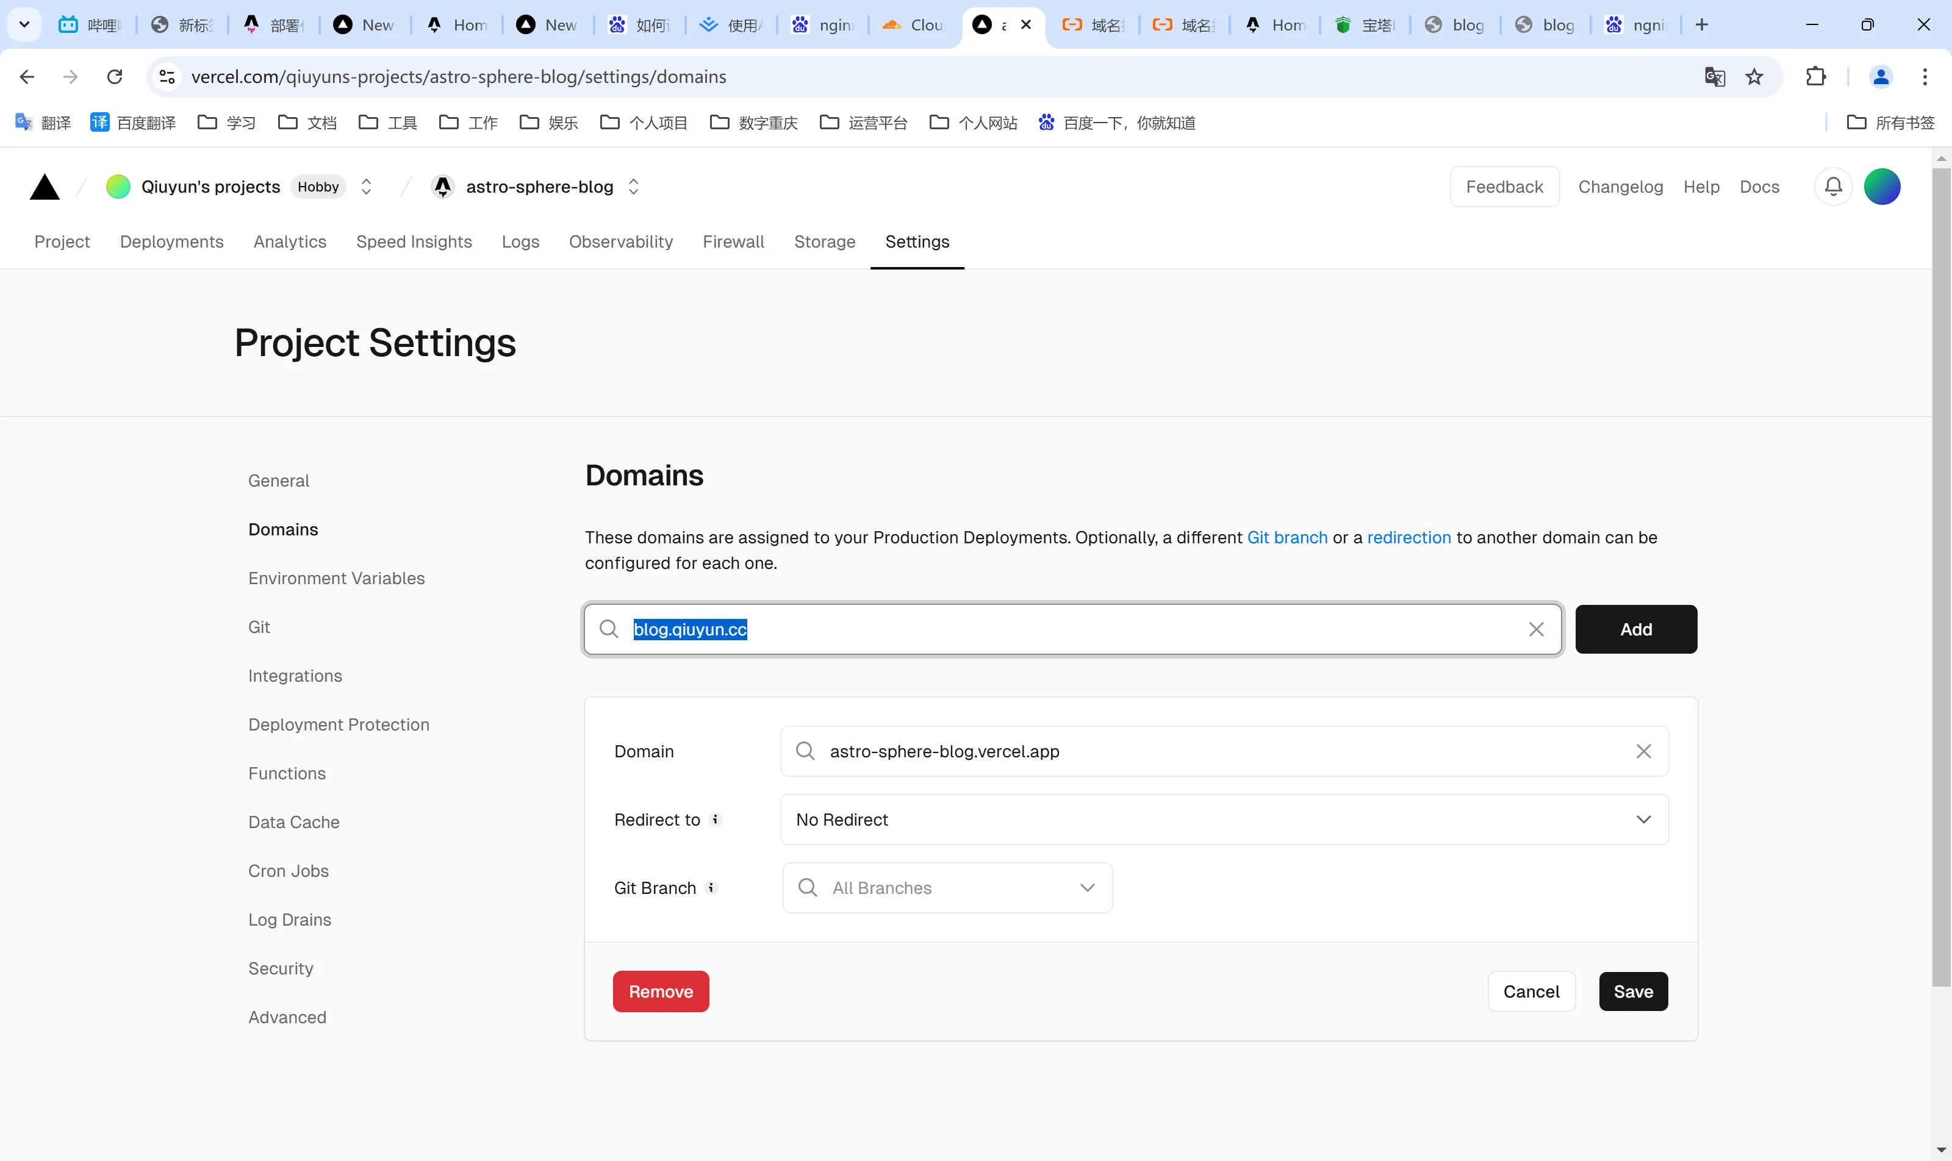Screen dimensions: 1952x1161
Task: Open the Speed Insights tab
Action: (414, 241)
